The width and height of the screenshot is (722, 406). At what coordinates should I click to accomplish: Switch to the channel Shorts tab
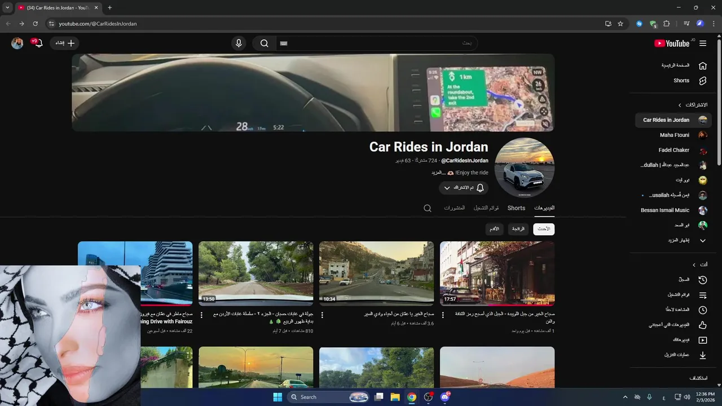pyautogui.click(x=516, y=208)
